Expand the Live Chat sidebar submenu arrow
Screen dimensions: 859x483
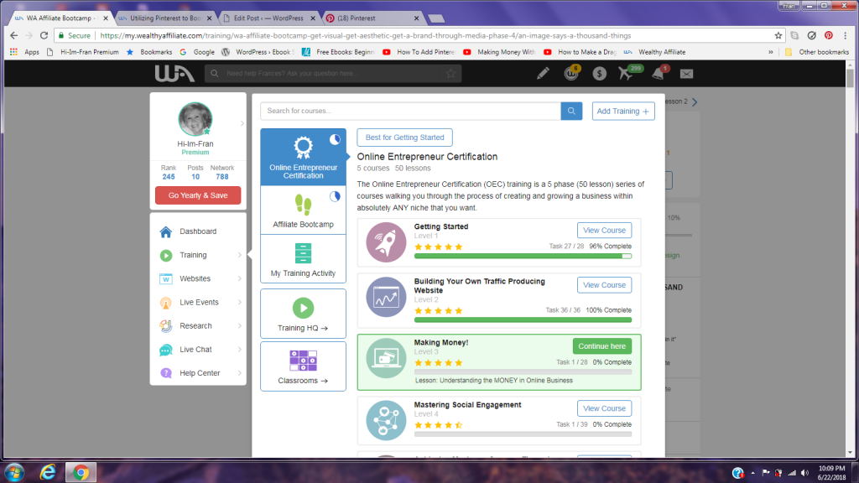[x=239, y=350]
